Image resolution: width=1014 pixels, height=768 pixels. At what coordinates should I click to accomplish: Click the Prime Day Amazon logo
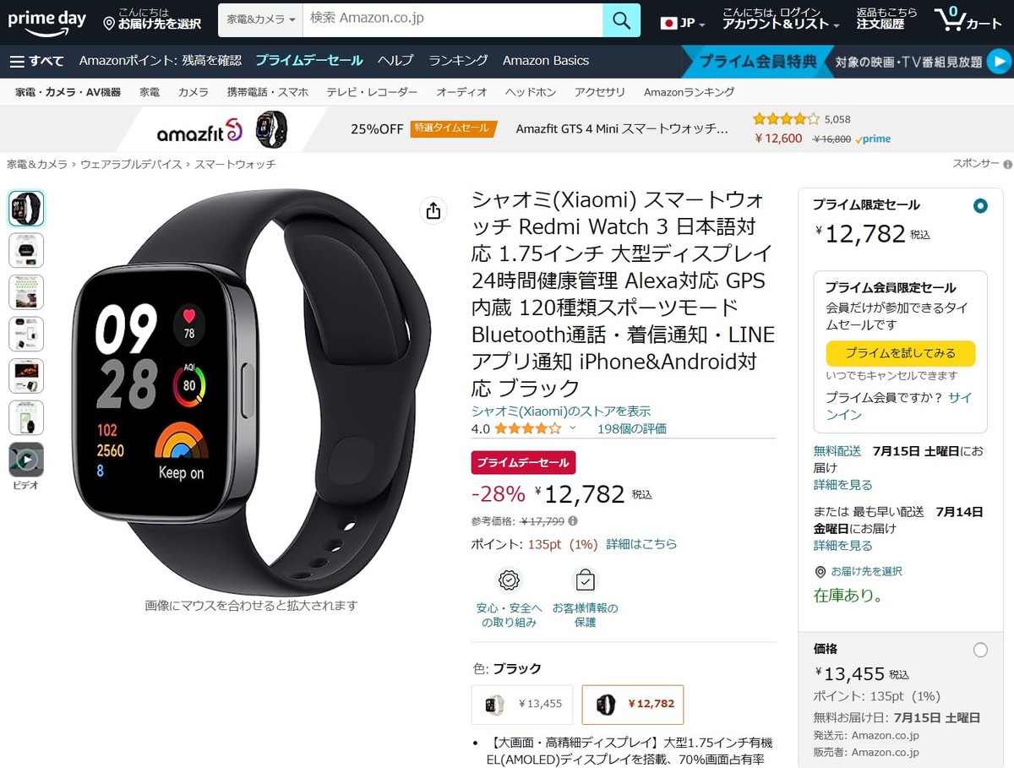(x=47, y=21)
